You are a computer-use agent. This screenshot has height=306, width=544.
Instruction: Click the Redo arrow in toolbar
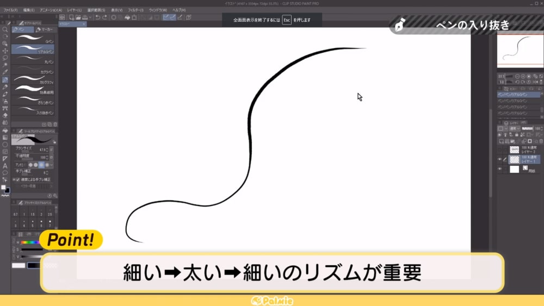tap(104, 17)
